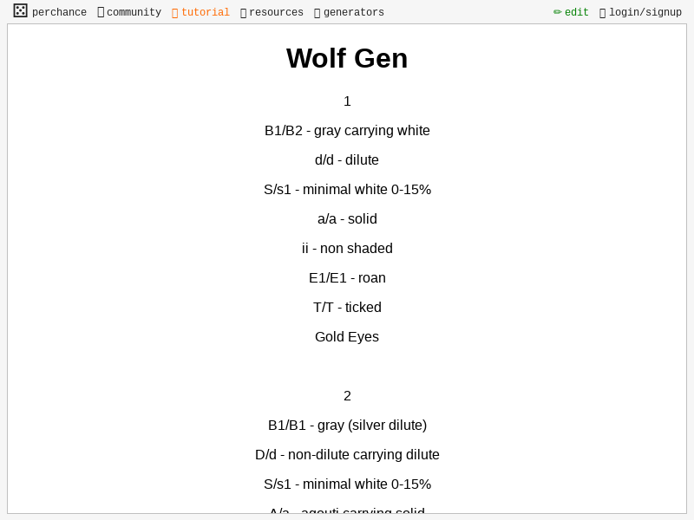694x520 pixels.
Task: Click the numbered result heading 2
Action: coord(347,396)
